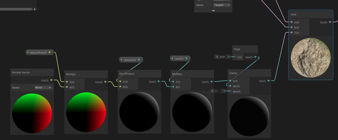Image resolution: width=338 pixels, height=140 pixels.
Task: Select the Lerp node title
Action: tap(293, 14)
